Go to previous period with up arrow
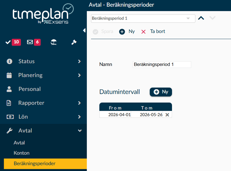231x171 pixels. (x=201, y=18)
